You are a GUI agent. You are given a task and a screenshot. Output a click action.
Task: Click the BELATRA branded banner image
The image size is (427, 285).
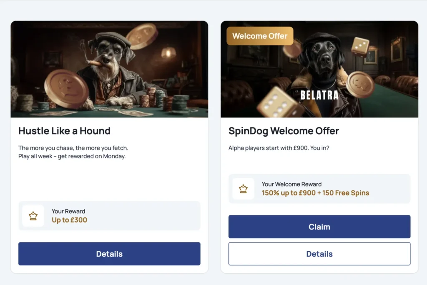pos(319,69)
